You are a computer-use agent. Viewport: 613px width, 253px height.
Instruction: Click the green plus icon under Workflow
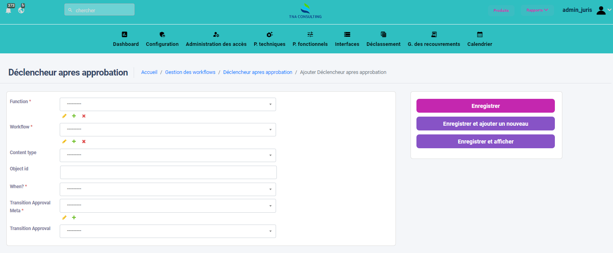tap(74, 142)
